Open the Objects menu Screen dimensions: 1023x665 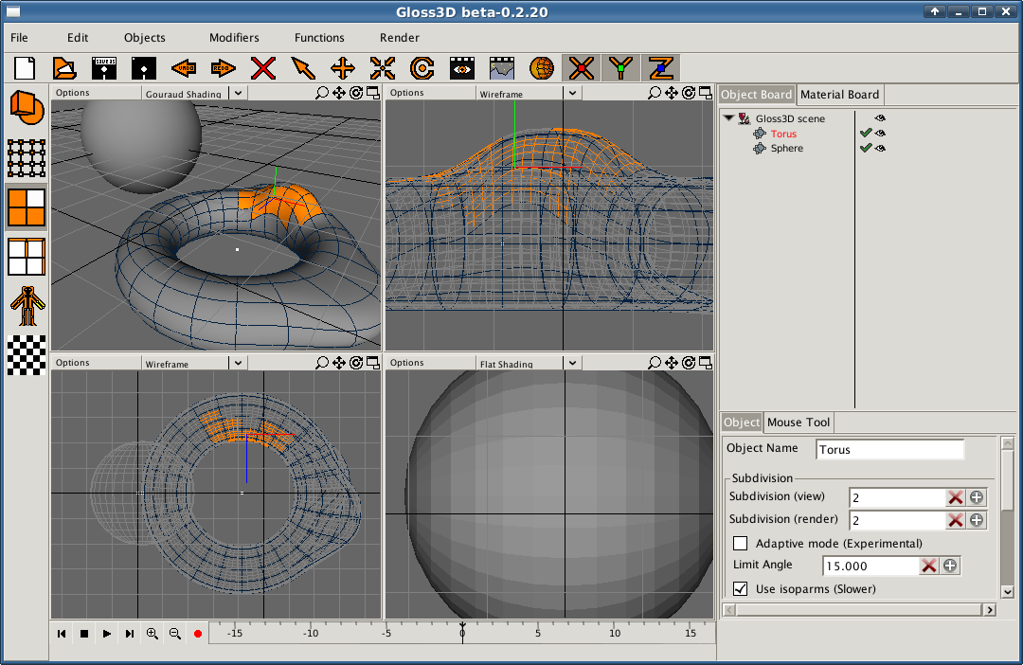(x=145, y=38)
